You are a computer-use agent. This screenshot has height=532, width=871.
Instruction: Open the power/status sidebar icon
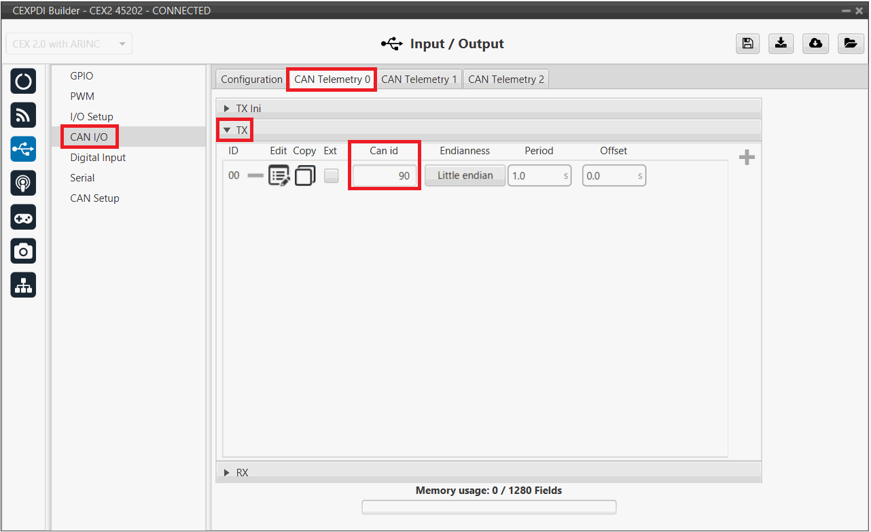[x=23, y=82]
